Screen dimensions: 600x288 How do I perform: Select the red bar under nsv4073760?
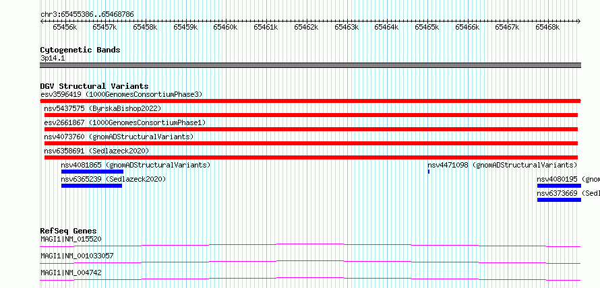tap(311, 143)
